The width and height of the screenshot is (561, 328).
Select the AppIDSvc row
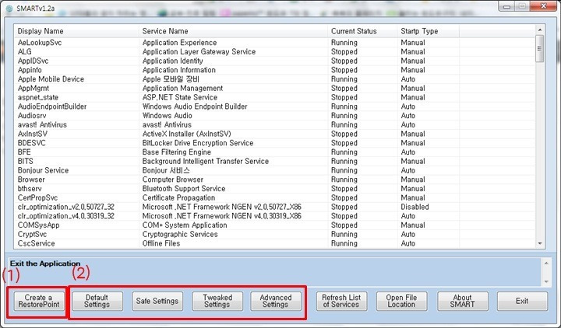coord(274,61)
